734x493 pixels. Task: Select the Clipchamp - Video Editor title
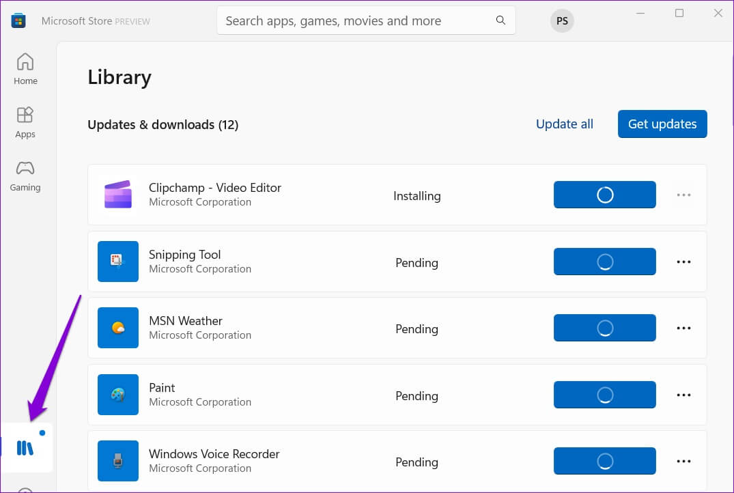pyautogui.click(x=215, y=188)
